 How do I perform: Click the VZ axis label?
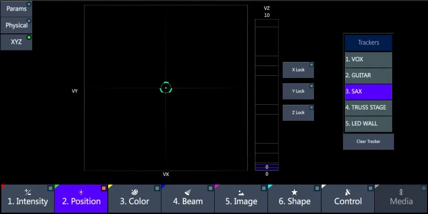pos(267,8)
